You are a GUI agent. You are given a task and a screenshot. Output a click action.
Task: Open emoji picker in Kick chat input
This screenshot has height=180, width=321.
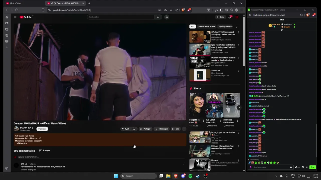click(291, 167)
